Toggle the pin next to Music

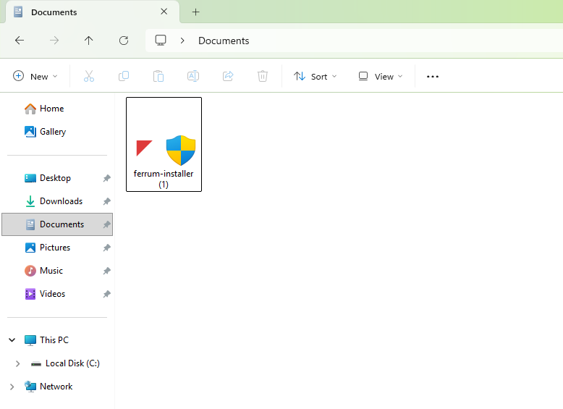point(106,271)
